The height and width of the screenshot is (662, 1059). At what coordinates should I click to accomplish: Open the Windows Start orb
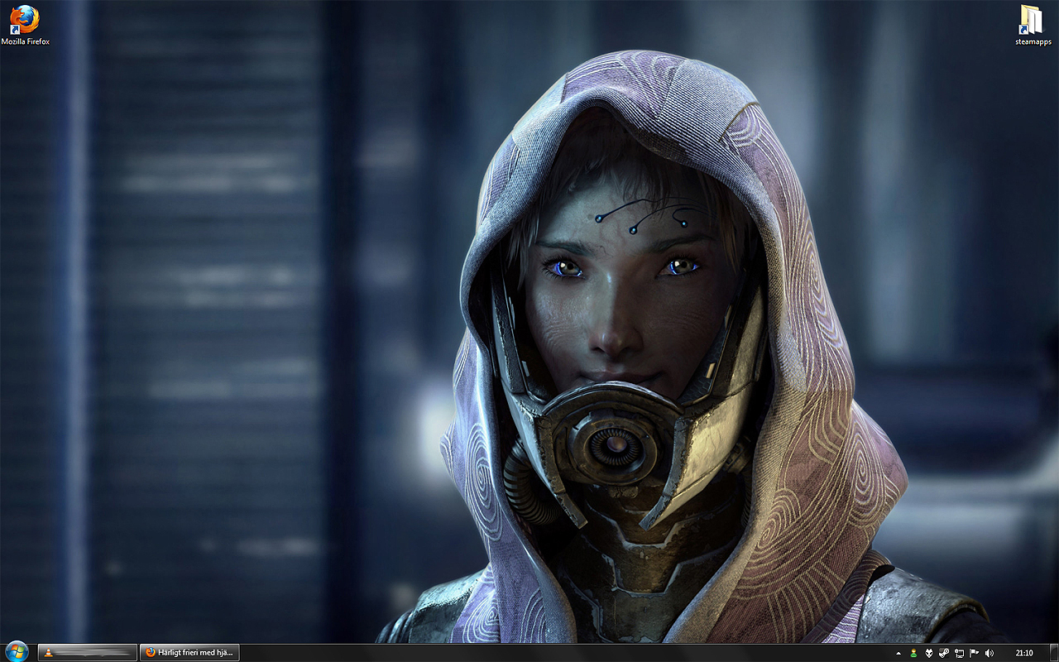(x=16, y=651)
